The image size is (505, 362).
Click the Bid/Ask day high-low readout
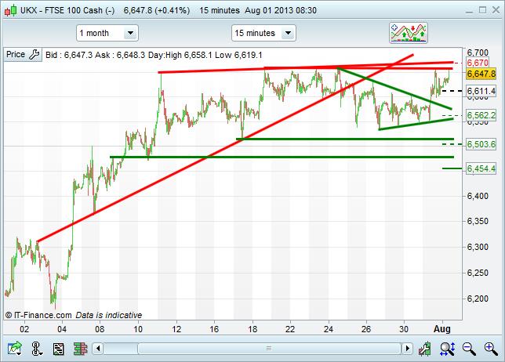(154, 55)
